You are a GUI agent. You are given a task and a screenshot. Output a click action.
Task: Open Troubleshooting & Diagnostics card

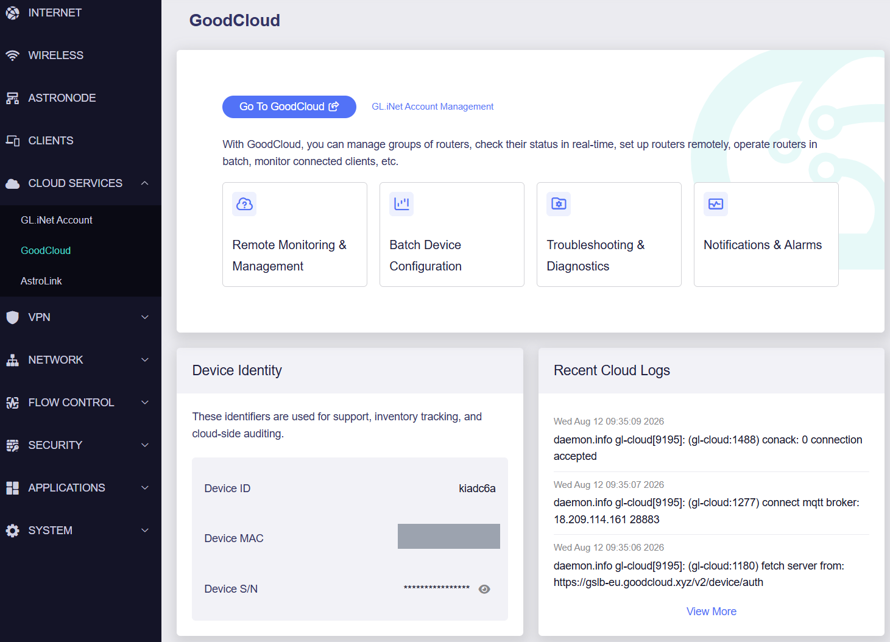tap(609, 235)
